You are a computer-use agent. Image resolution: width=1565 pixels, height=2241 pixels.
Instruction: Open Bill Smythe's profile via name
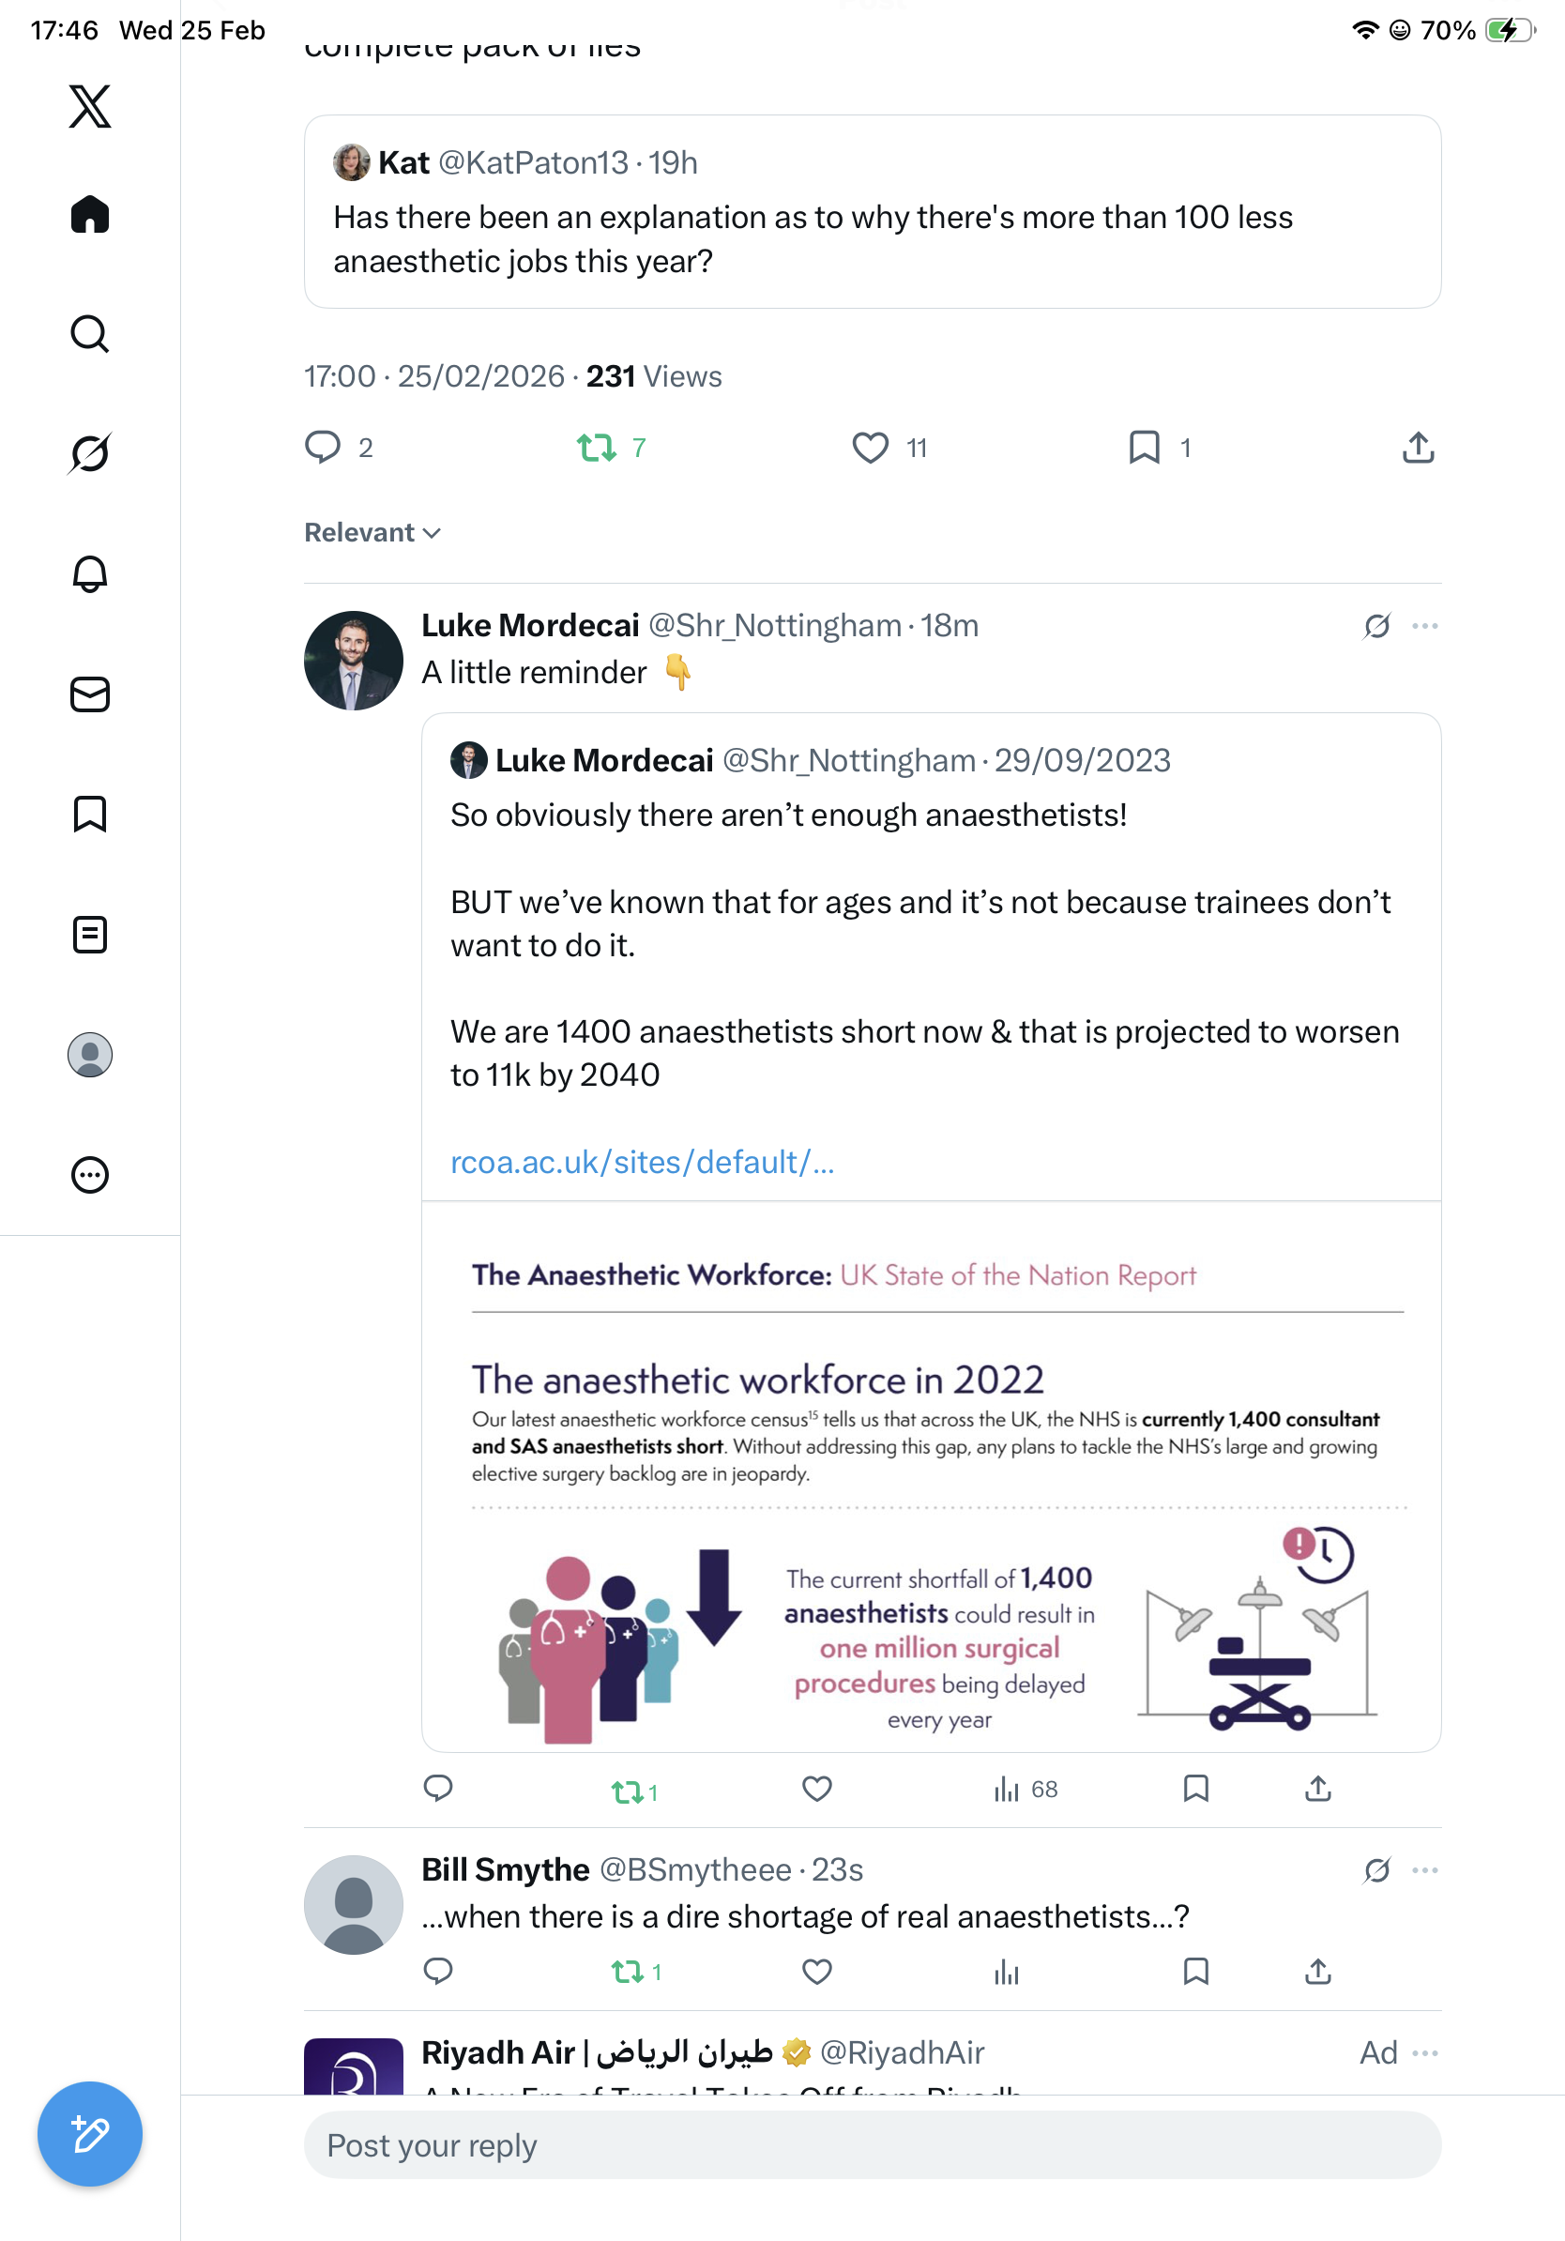click(506, 1870)
